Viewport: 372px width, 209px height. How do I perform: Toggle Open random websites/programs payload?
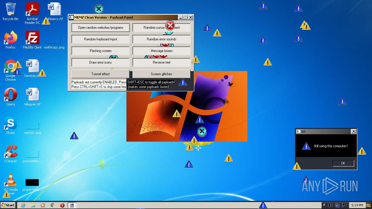pos(101,28)
